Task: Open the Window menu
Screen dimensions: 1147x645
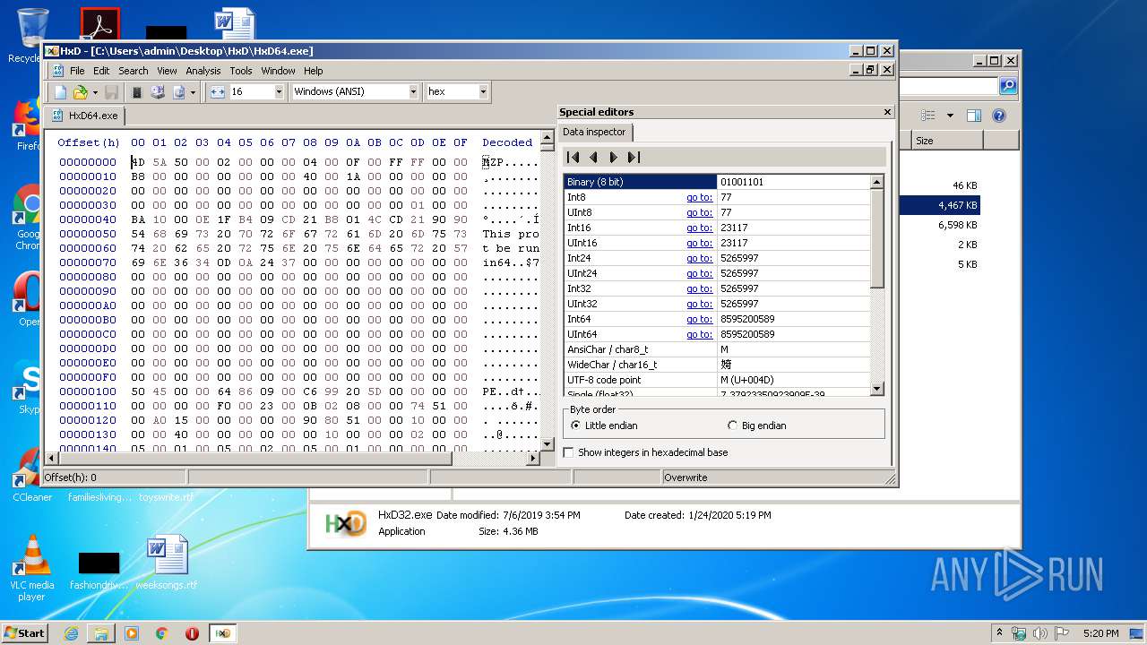Action: tap(278, 71)
